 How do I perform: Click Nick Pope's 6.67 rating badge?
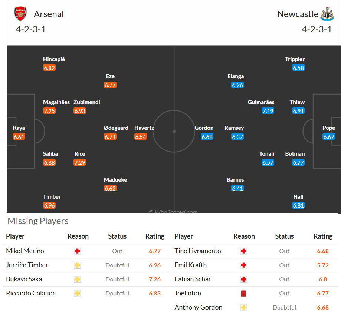click(x=328, y=136)
